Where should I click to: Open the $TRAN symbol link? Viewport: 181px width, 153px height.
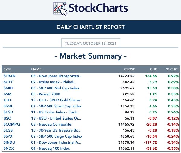9,76
